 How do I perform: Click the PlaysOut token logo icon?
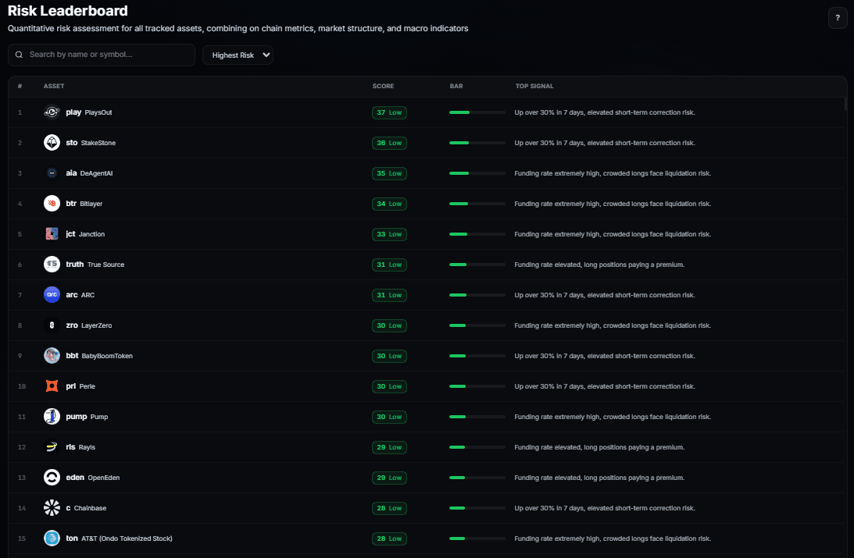(52, 112)
